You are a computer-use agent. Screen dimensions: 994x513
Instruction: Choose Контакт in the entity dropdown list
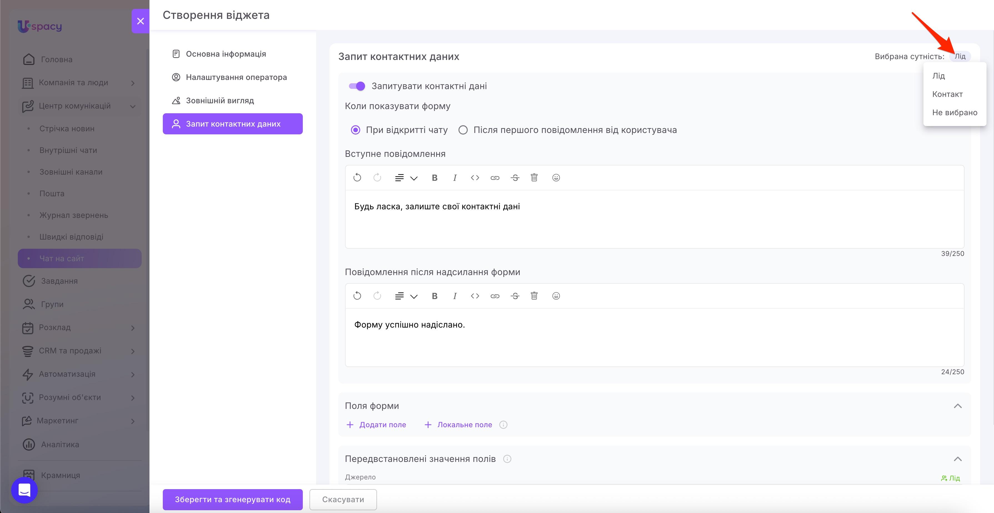pyautogui.click(x=955, y=94)
